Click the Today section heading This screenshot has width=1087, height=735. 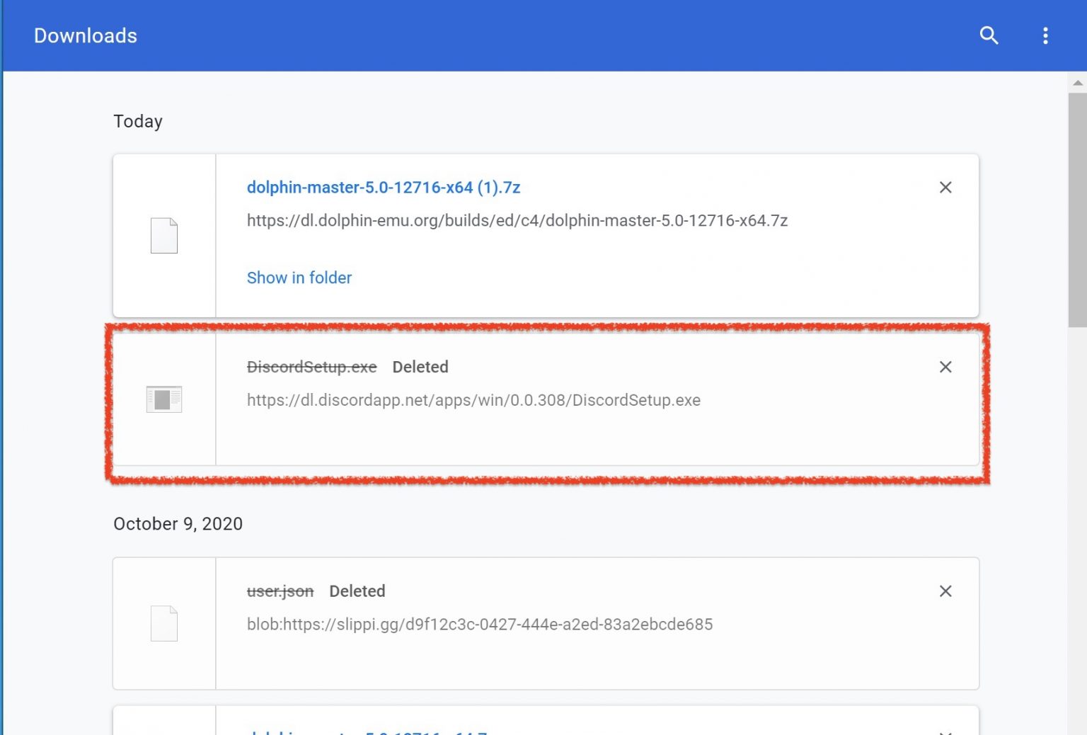(138, 121)
